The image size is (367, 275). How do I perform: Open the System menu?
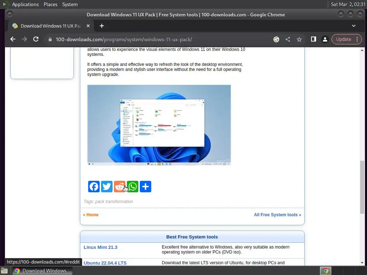coord(70,4)
